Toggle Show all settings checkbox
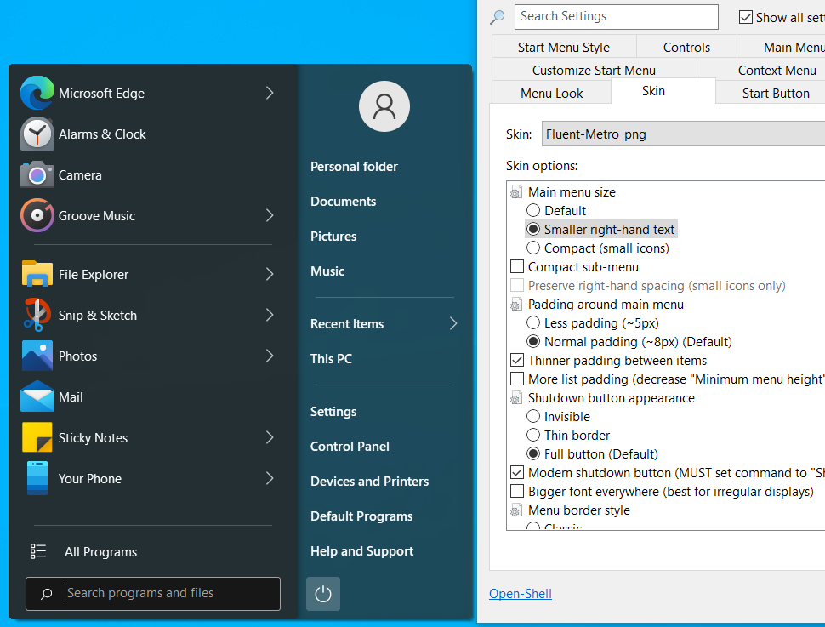Screen dimensions: 825x627 point(746,17)
